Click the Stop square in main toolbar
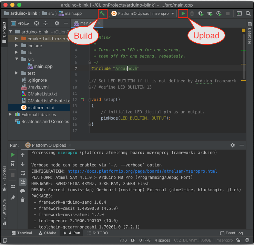The height and width of the screenshot is (245, 254). [228, 13]
